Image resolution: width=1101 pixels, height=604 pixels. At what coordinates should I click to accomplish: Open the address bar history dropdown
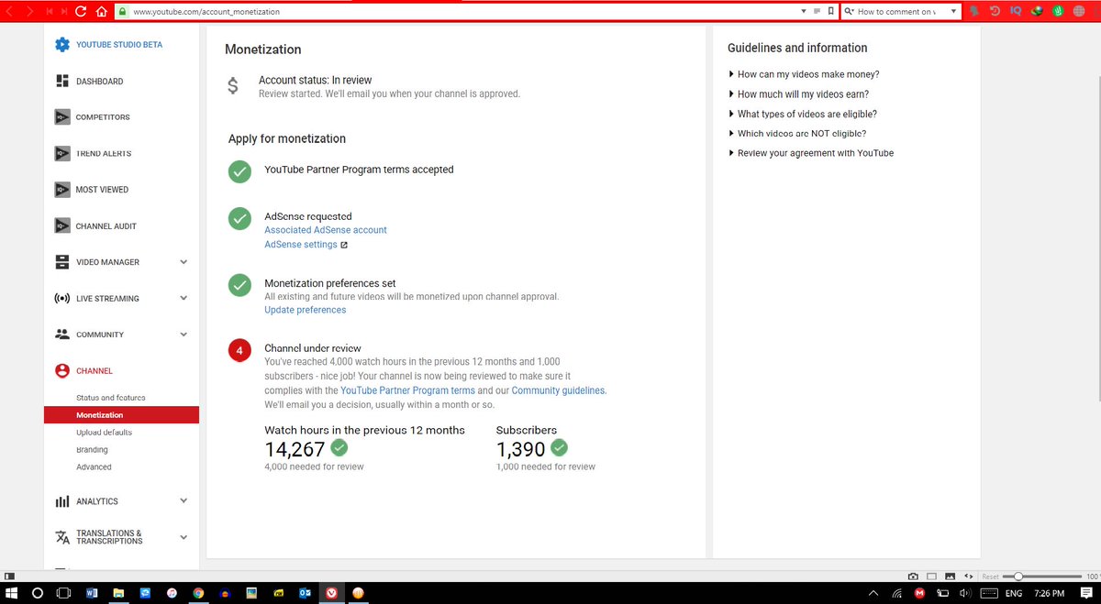(804, 12)
